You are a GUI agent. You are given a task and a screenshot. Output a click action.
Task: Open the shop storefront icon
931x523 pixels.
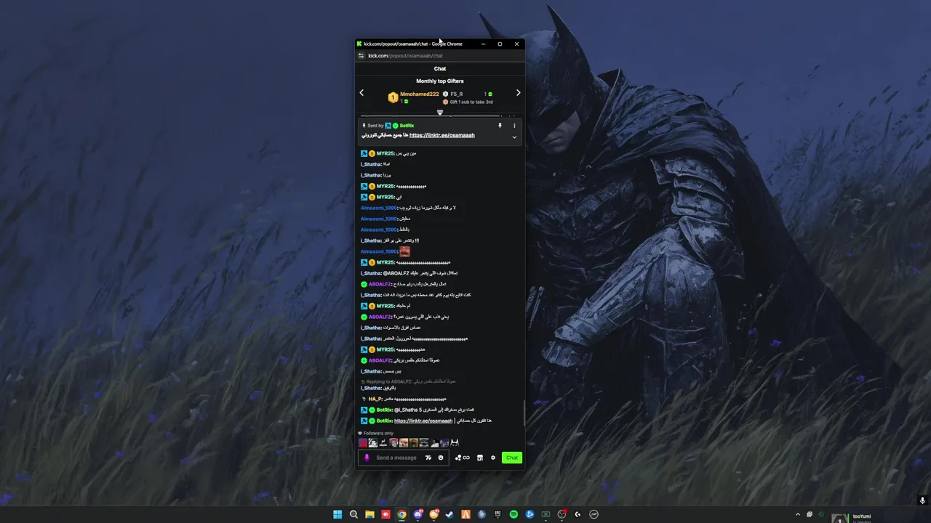point(479,458)
